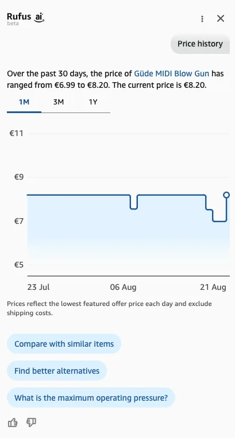The width and height of the screenshot is (235, 438).
Task: Select the current price circle marker
Action: tap(226, 195)
